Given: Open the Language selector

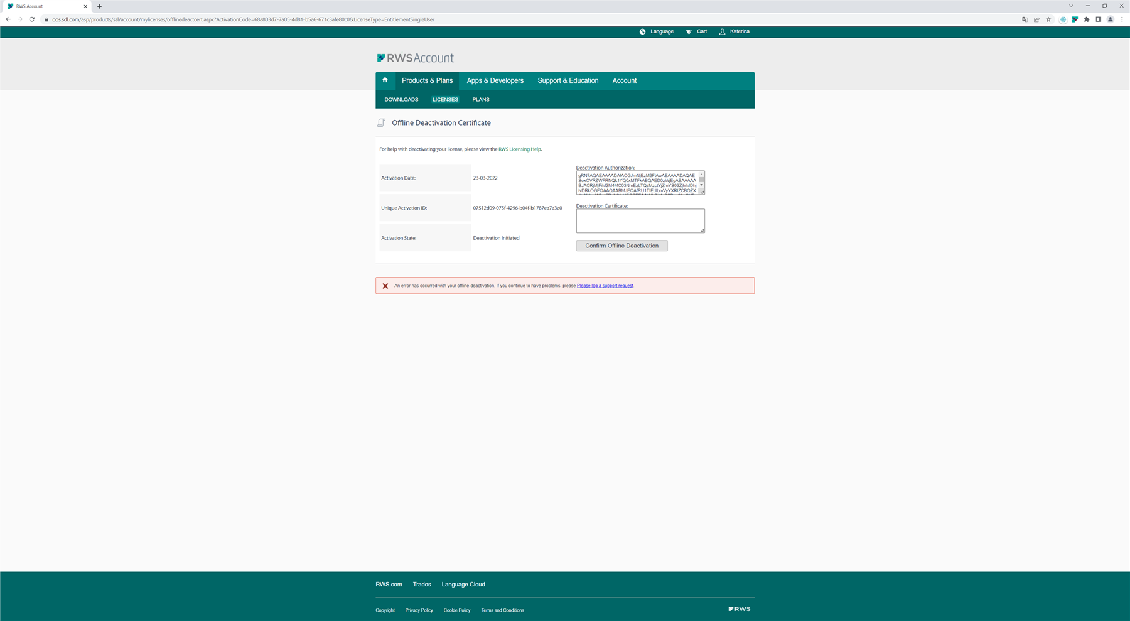Looking at the screenshot, I should [x=657, y=31].
